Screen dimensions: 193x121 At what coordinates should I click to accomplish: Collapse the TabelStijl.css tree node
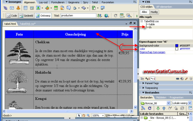tap(142, 21)
